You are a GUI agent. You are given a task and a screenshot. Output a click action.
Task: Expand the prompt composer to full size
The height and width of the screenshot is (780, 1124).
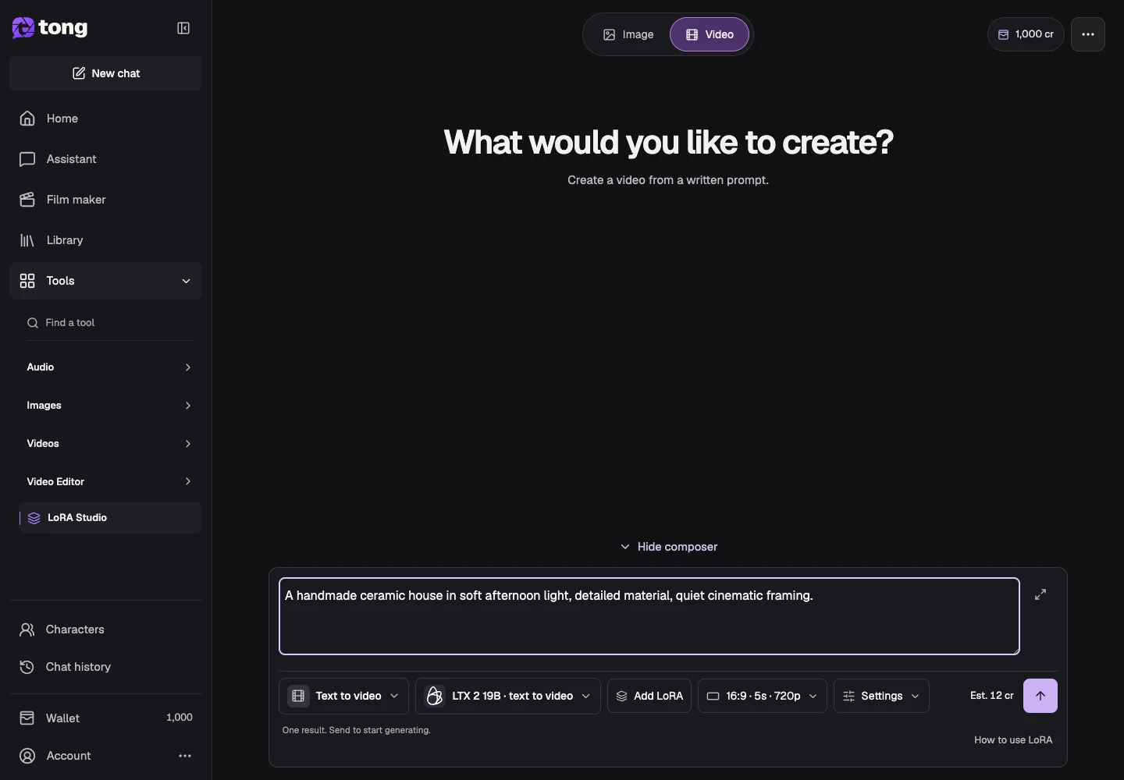point(1040,594)
